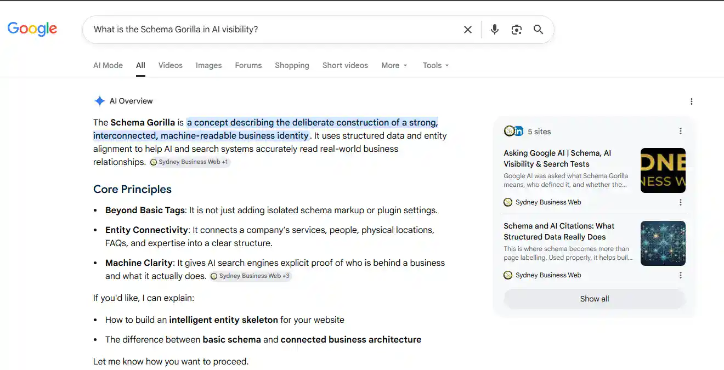This screenshot has width=724, height=370.
Task: Click the Entity Connectivity bullet
Action: pos(270,236)
